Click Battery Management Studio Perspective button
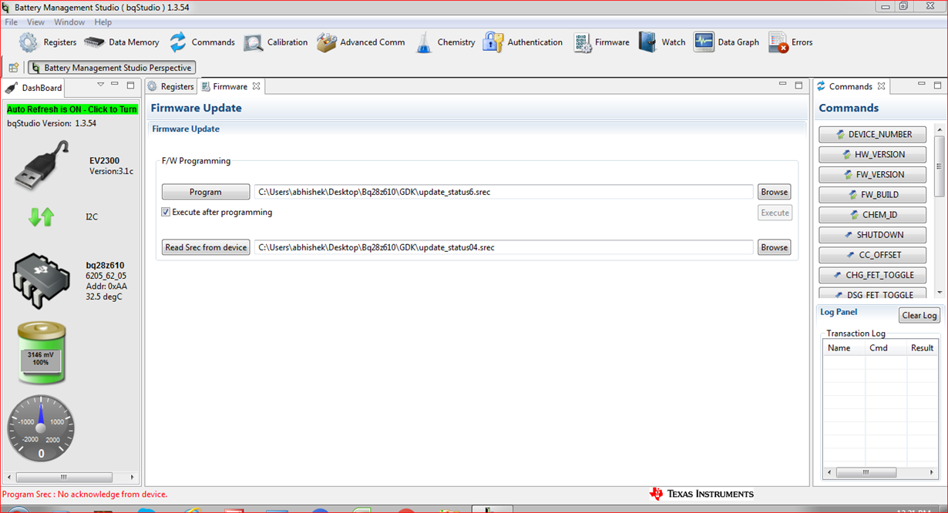The width and height of the screenshot is (948, 513). 112,68
